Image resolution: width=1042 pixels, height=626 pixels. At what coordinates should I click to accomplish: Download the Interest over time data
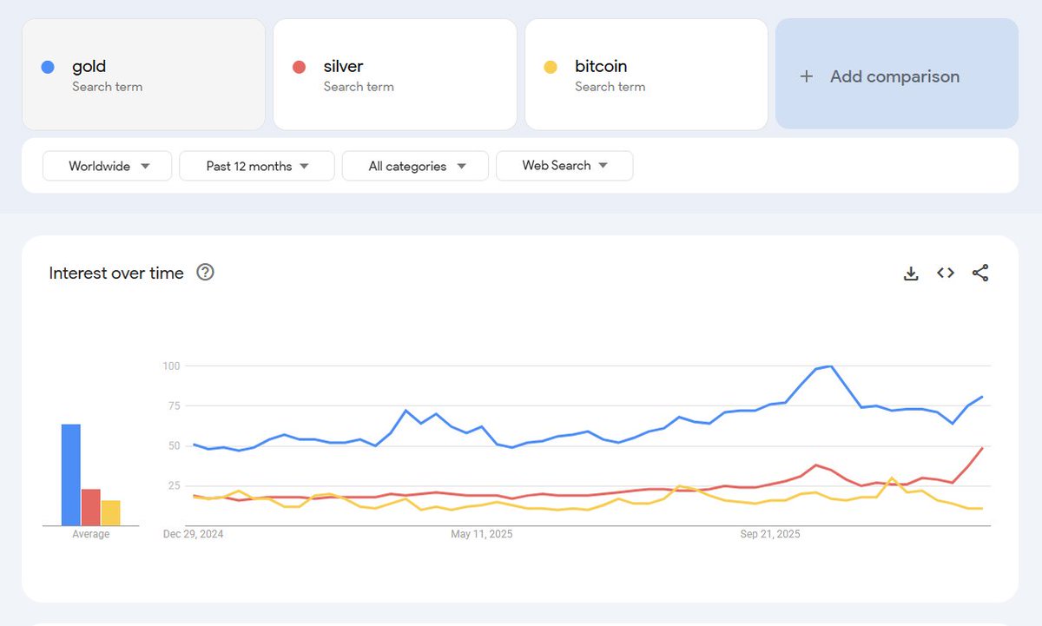click(911, 273)
